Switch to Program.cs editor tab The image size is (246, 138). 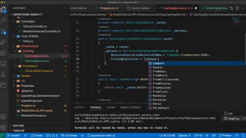[107, 8]
